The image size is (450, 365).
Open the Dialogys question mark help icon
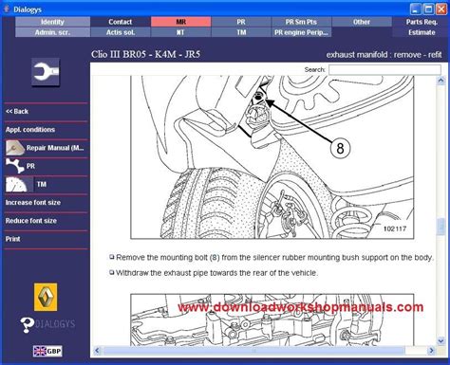point(28,325)
